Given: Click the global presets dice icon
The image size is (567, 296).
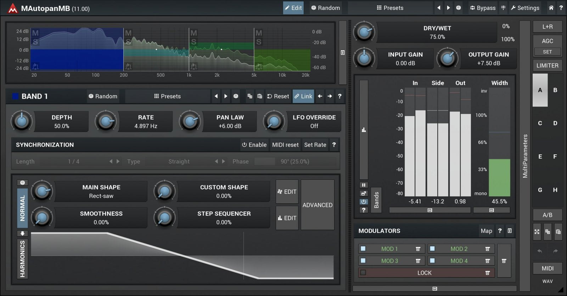Looking at the screenshot, I should coord(459,8).
